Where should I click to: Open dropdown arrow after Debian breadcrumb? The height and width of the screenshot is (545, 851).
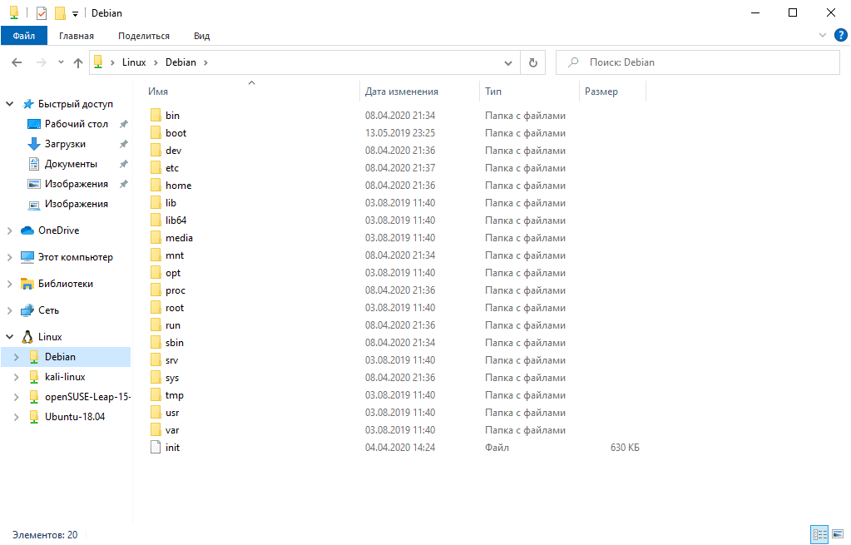pyautogui.click(x=205, y=63)
